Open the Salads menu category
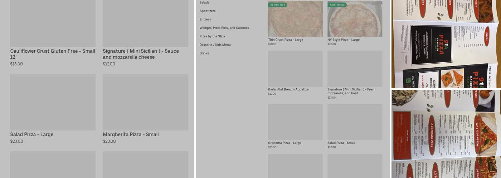501x178 pixels. tap(204, 2)
